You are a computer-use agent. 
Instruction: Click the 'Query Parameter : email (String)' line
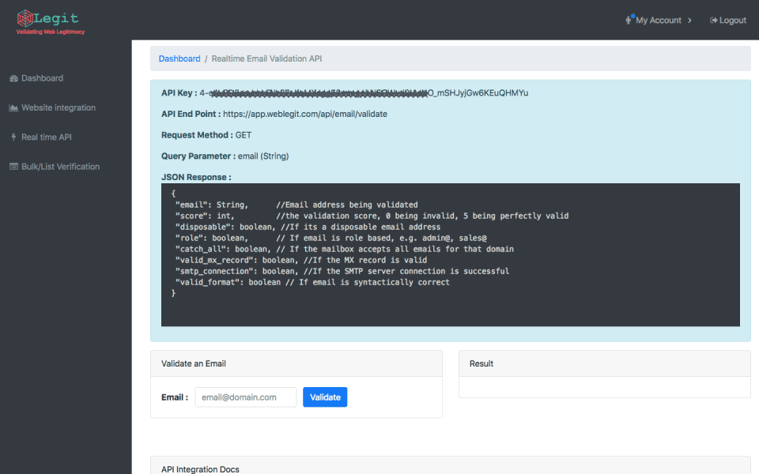(x=225, y=156)
